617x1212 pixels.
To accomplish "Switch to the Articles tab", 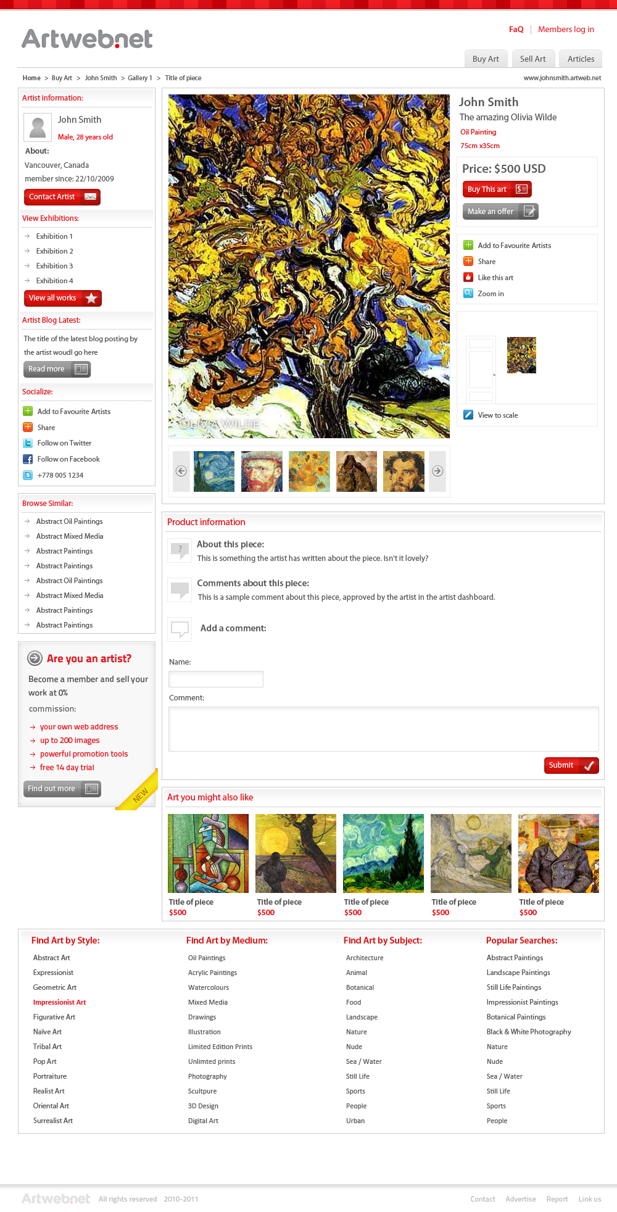I will tap(581, 59).
